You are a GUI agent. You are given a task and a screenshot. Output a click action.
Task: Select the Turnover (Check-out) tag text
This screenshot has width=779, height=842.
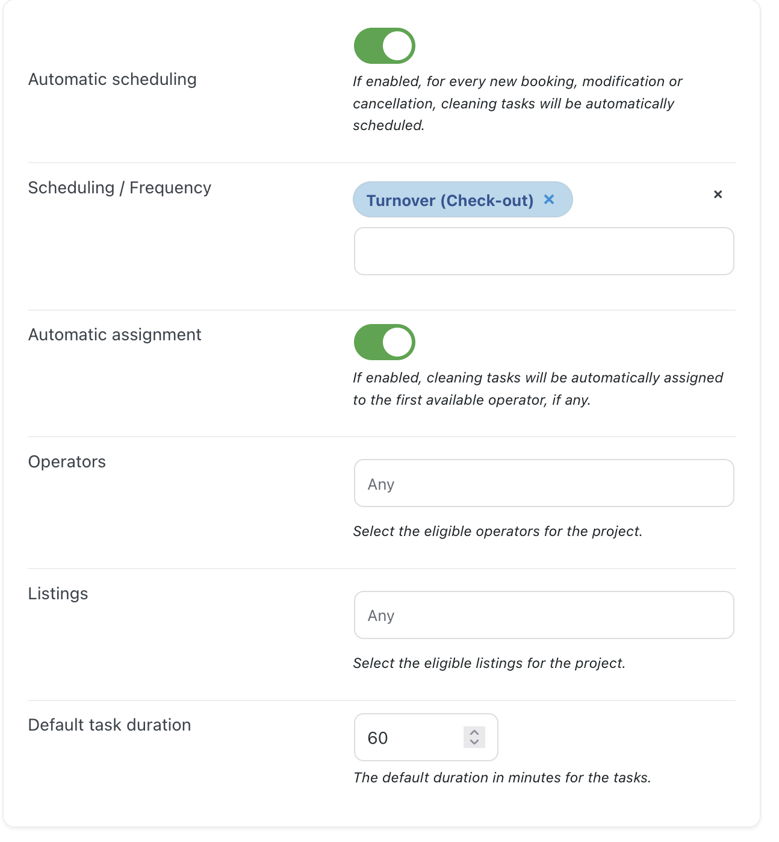click(x=450, y=201)
